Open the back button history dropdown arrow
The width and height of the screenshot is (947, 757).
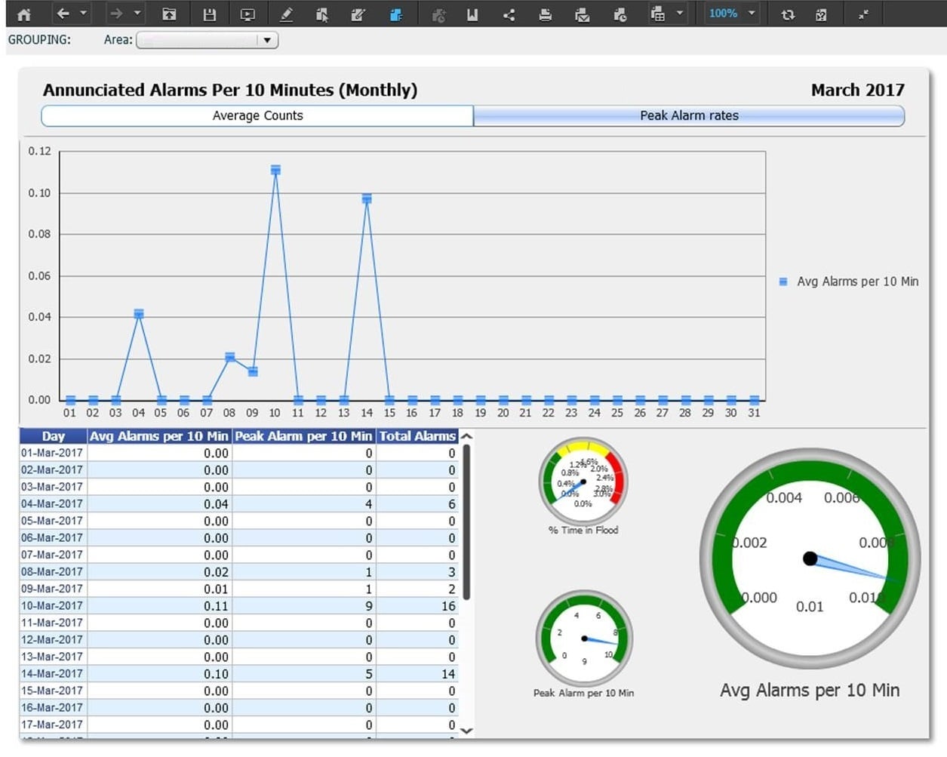point(83,14)
